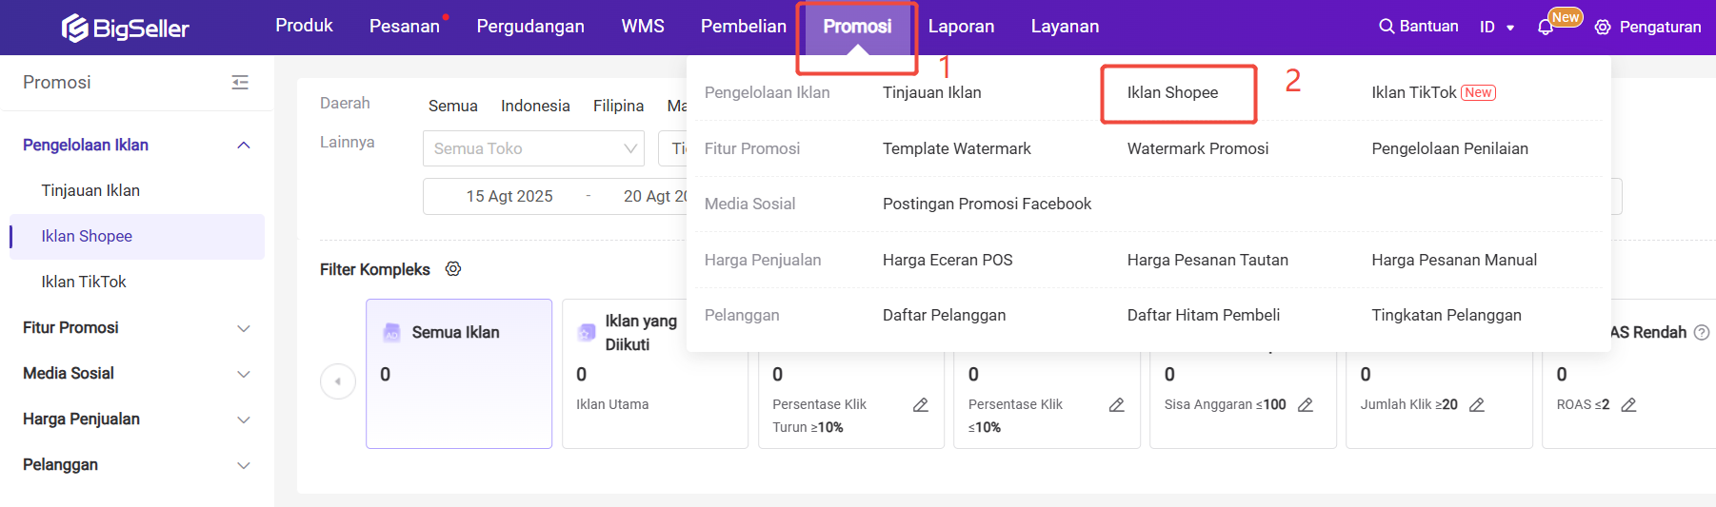This screenshot has height=507, width=1716.
Task: Filter region by Semua
Action: click(x=452, y=106)
